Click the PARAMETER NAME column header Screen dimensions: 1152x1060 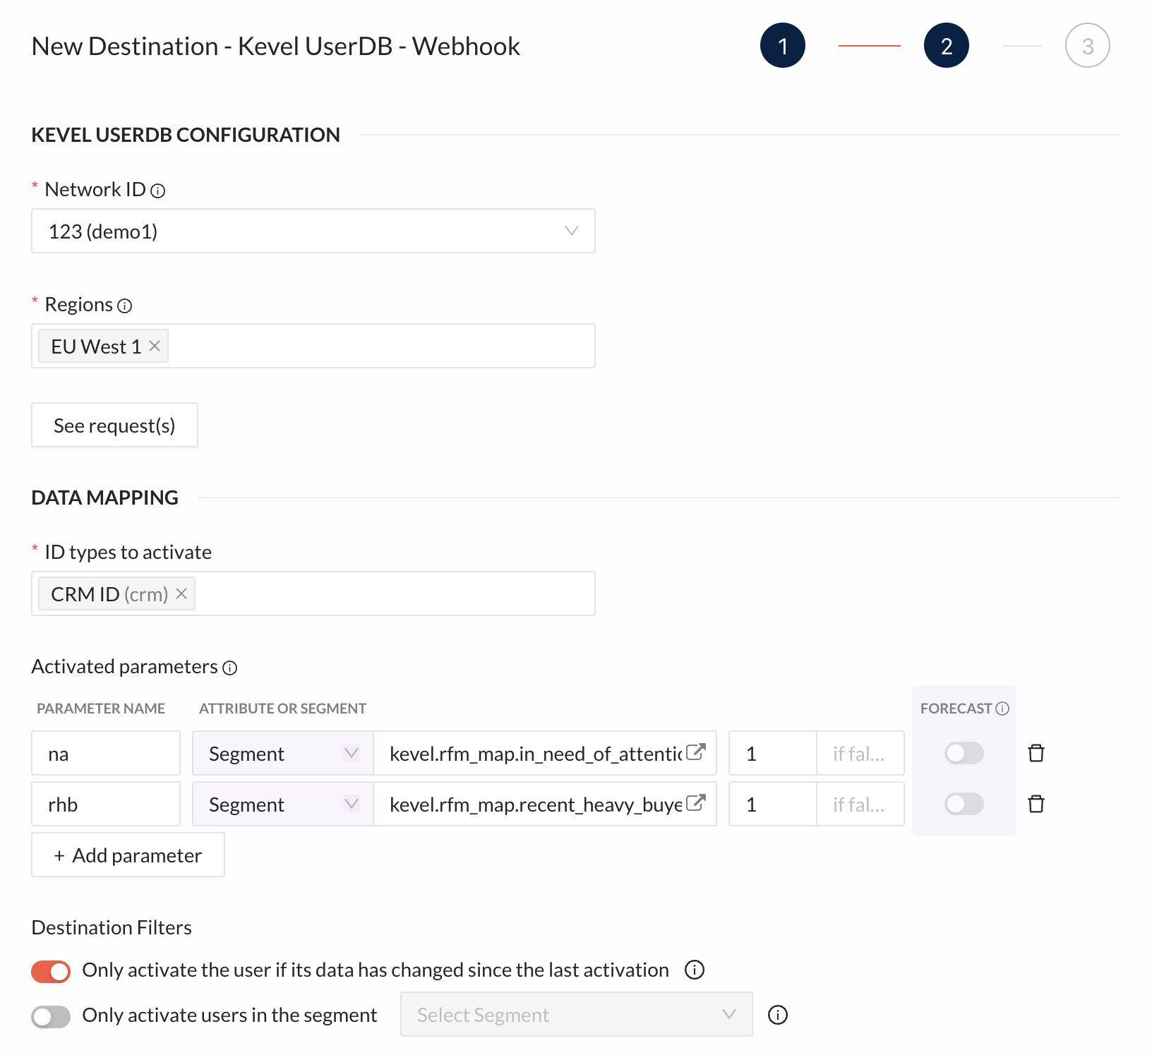coord(101,709)
